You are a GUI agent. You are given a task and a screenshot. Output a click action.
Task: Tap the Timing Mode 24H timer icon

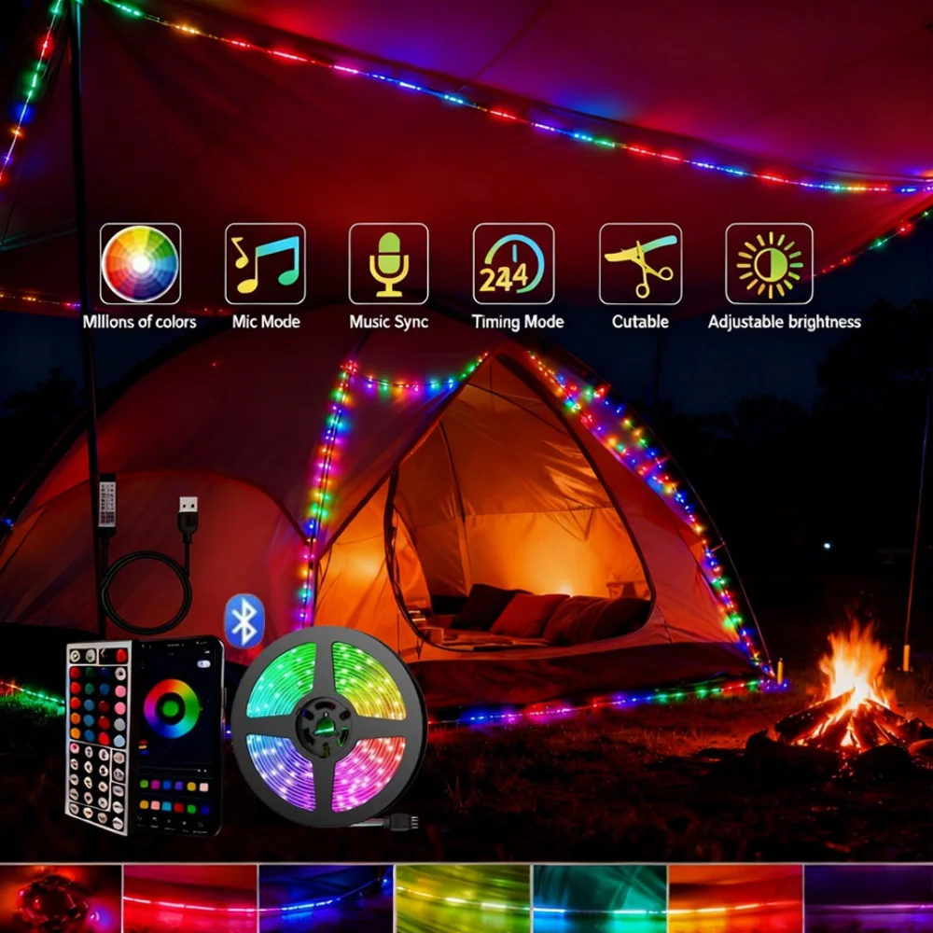[x=514, y=265]
